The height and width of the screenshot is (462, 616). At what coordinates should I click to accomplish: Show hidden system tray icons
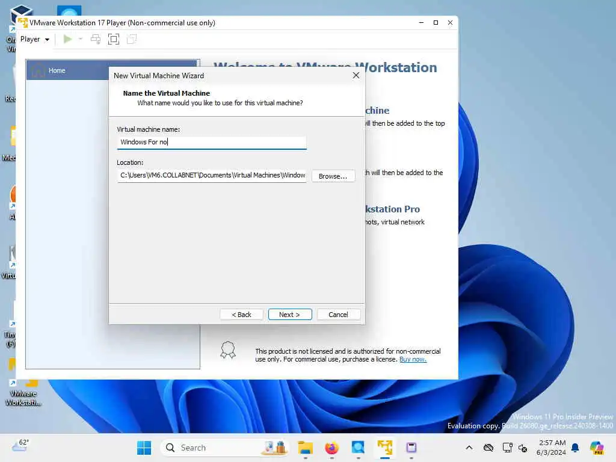pyautogui.click(x=469, y=448)
